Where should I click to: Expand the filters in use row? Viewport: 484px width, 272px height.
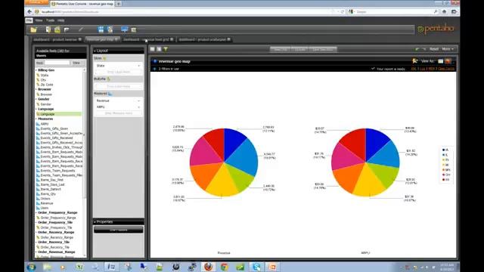coord(155,69)
